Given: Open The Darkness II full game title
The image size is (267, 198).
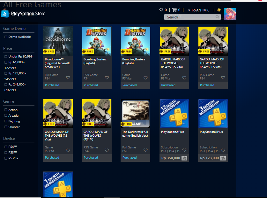Looking at the screenshot, I should point(135,134).
